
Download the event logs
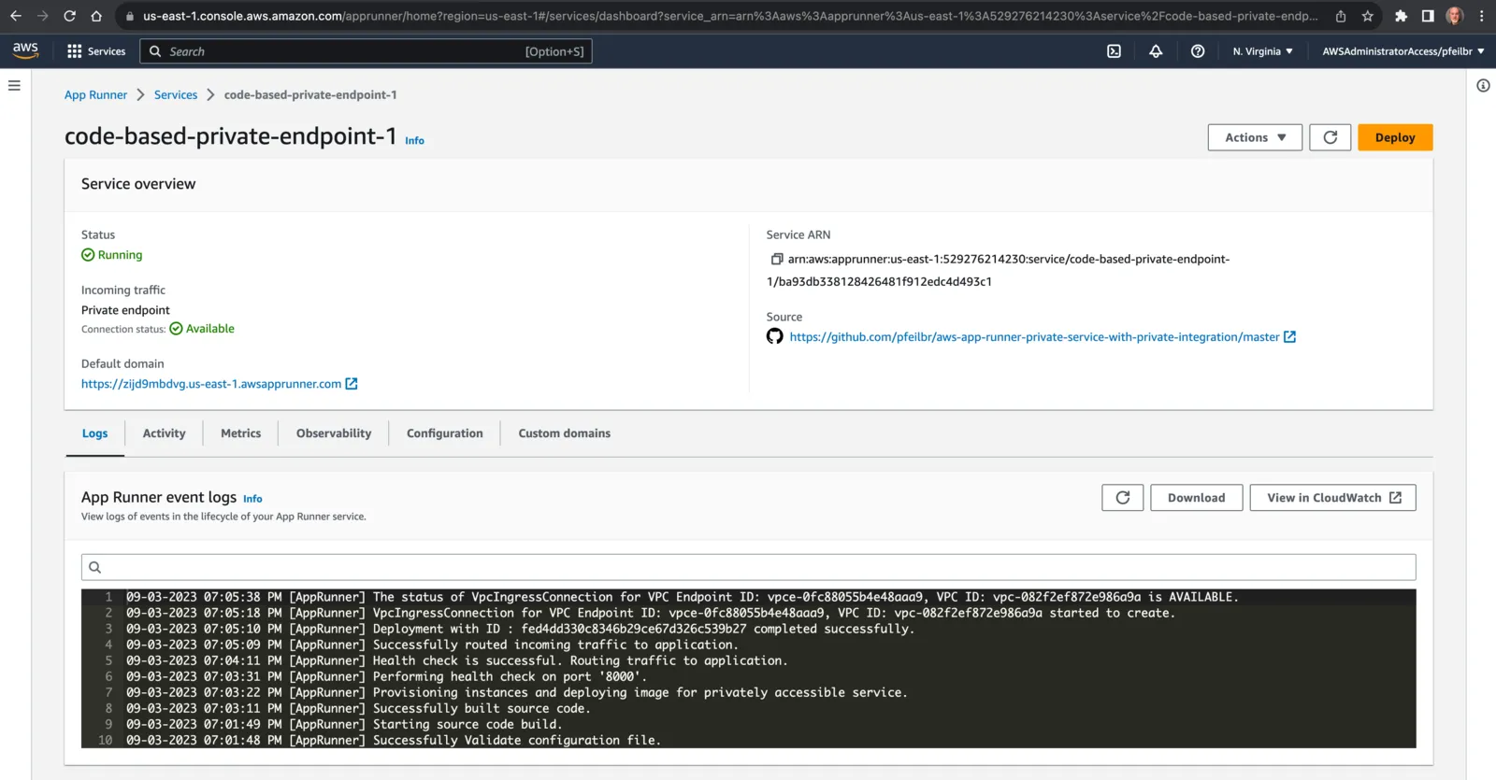pyautogui.click(x=1196, y=498)
